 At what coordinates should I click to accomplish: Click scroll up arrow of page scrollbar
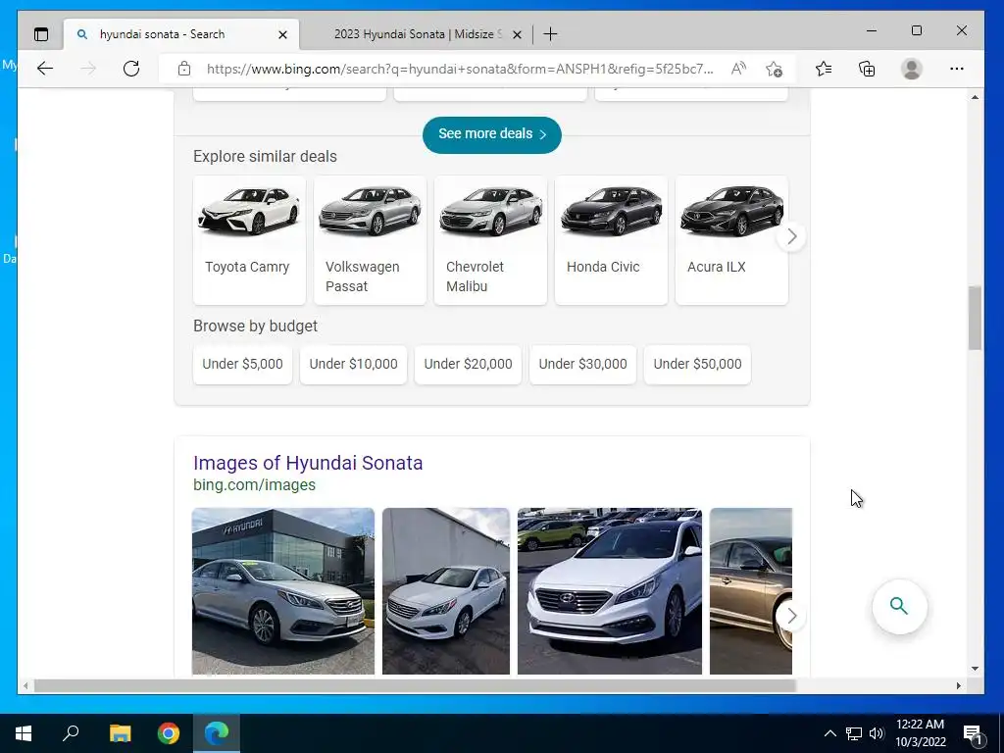975,97
